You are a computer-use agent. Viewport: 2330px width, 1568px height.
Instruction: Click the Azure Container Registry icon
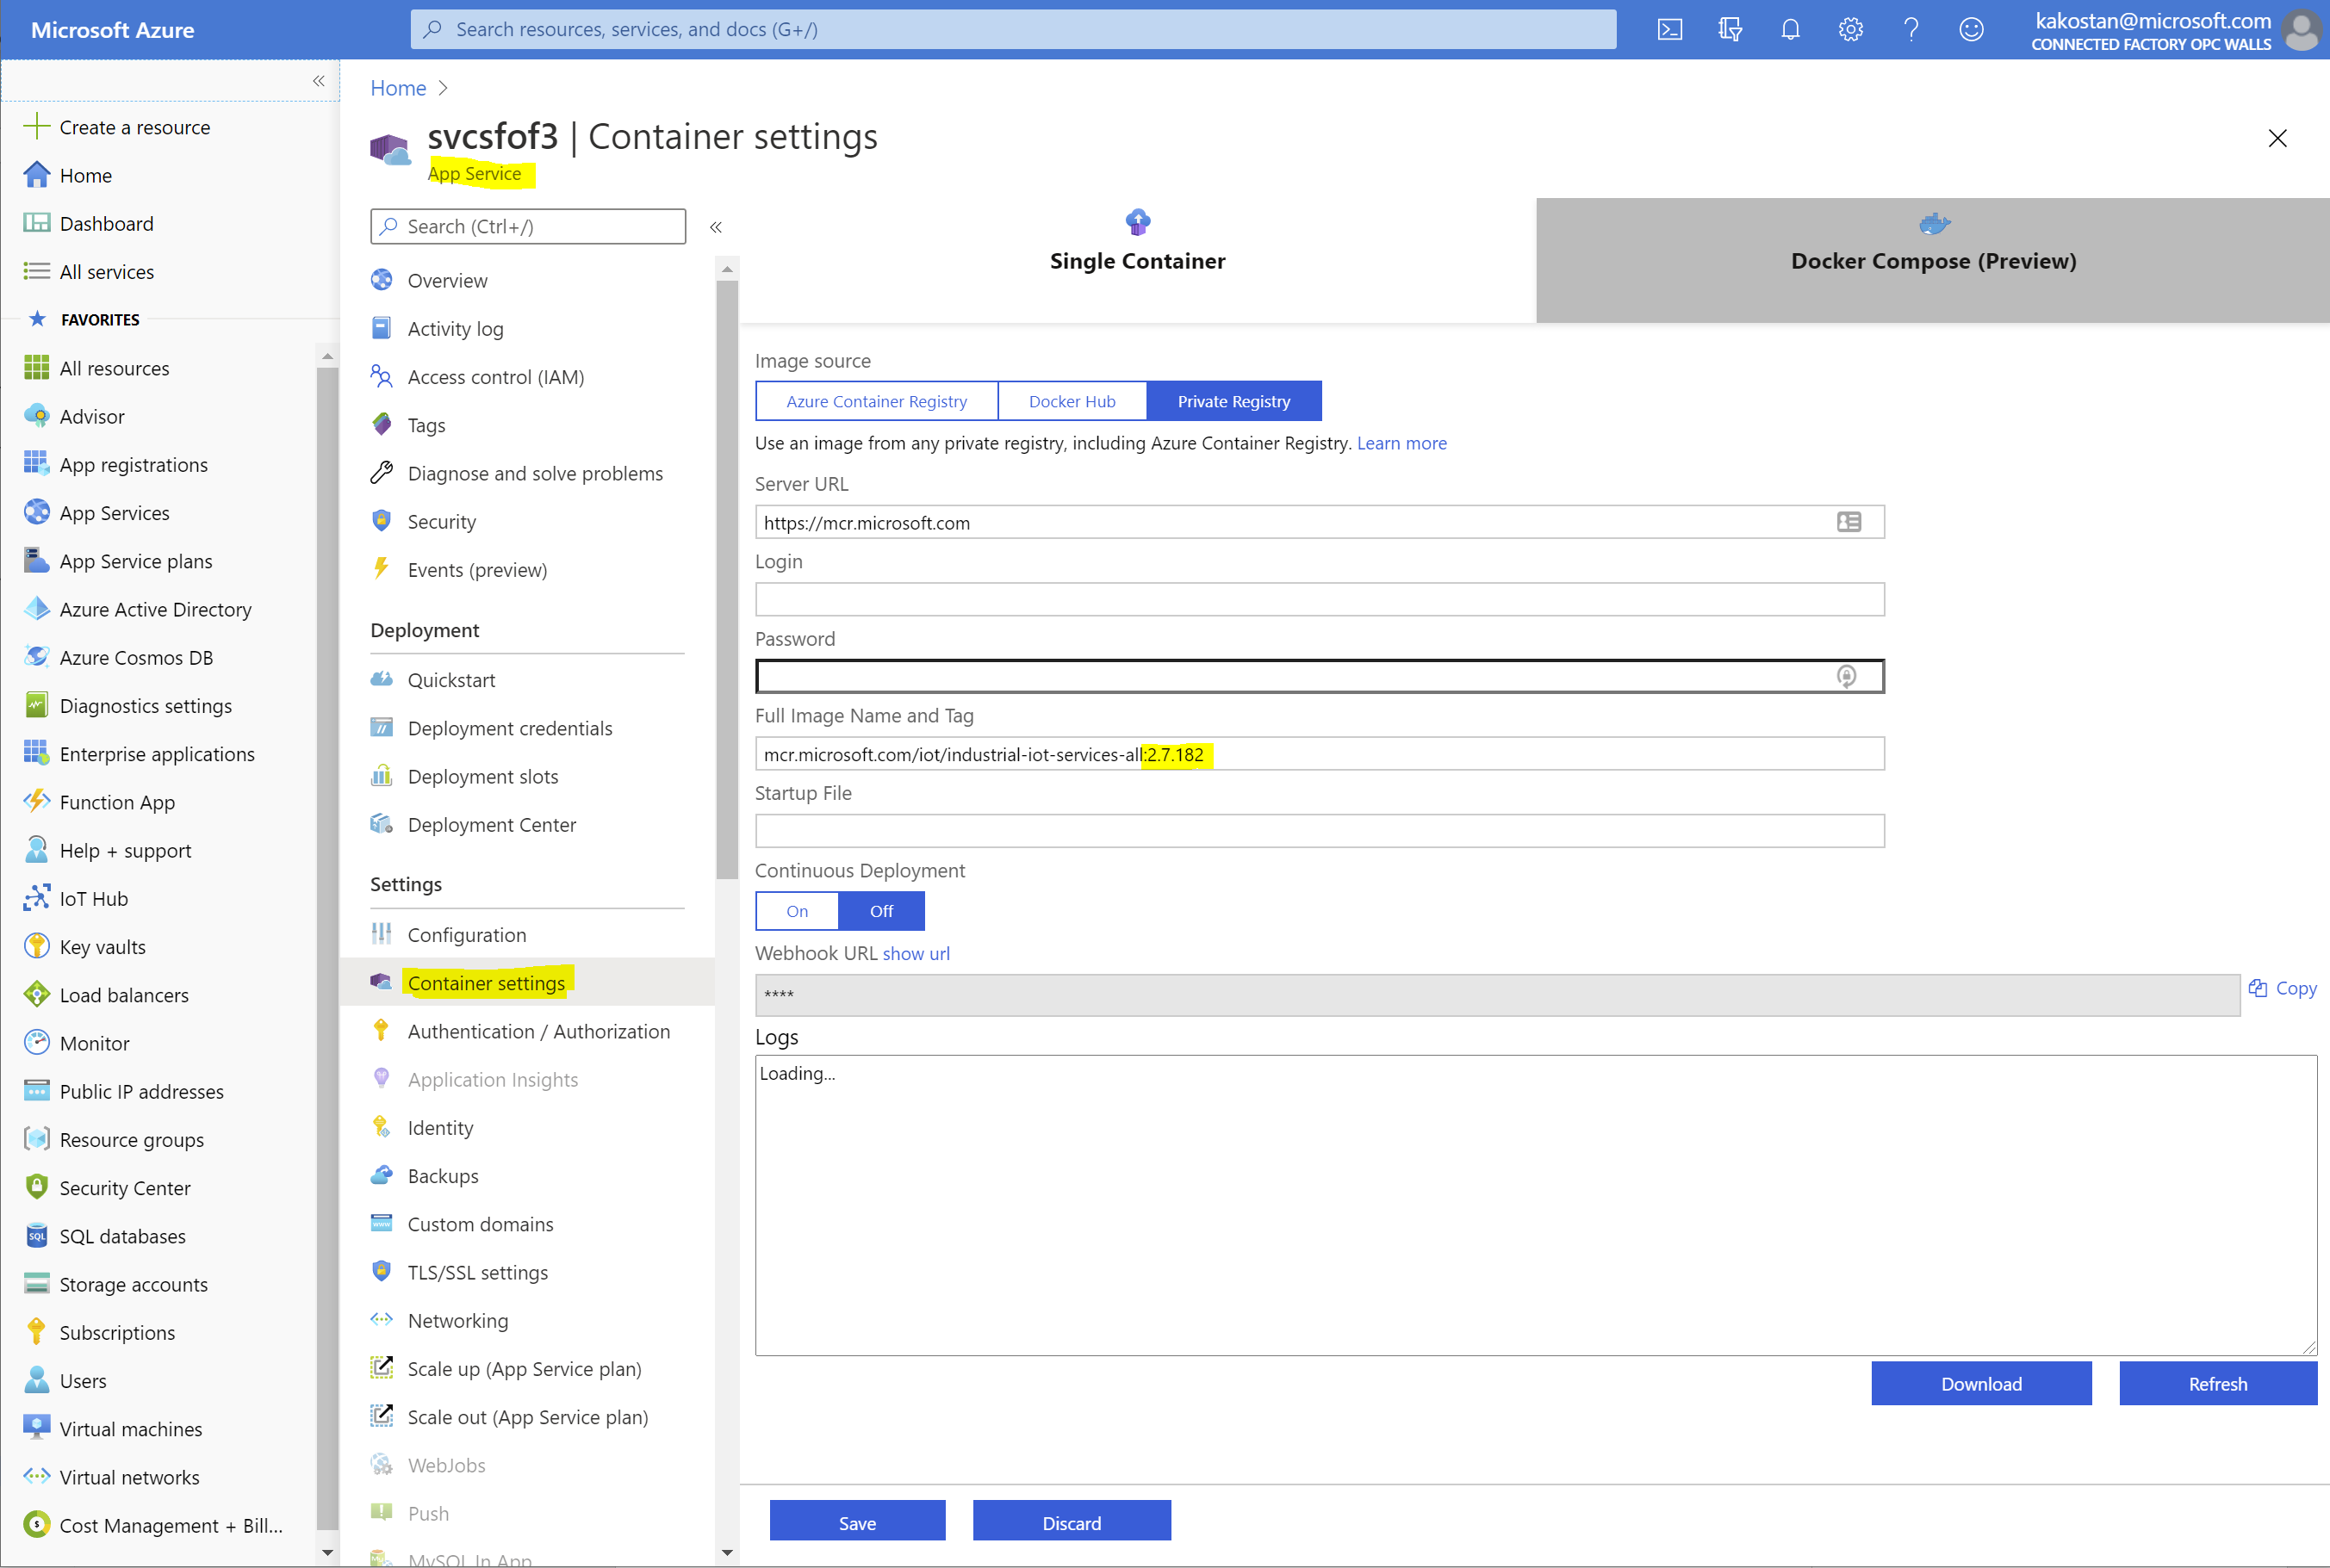[x=872, y=400]
